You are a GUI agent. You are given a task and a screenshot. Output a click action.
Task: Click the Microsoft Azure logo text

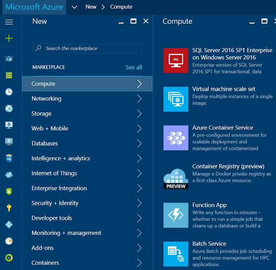(x=34, y=7)
